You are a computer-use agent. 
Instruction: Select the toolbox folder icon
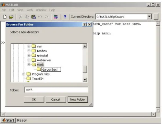pos(34,51)
